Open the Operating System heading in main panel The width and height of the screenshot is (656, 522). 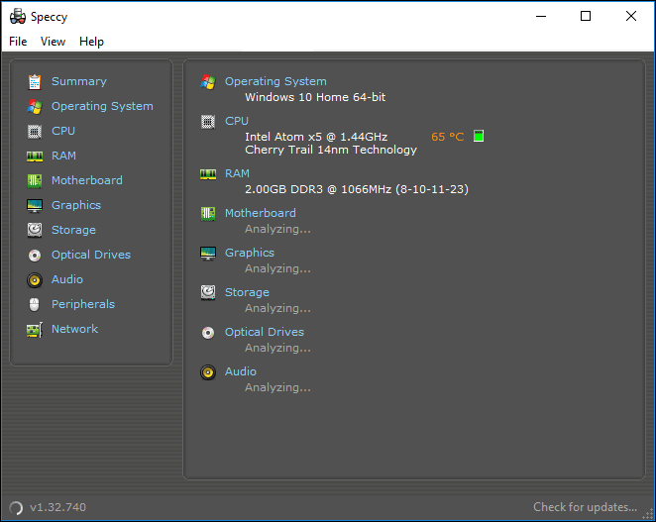[x=274, y=81]
